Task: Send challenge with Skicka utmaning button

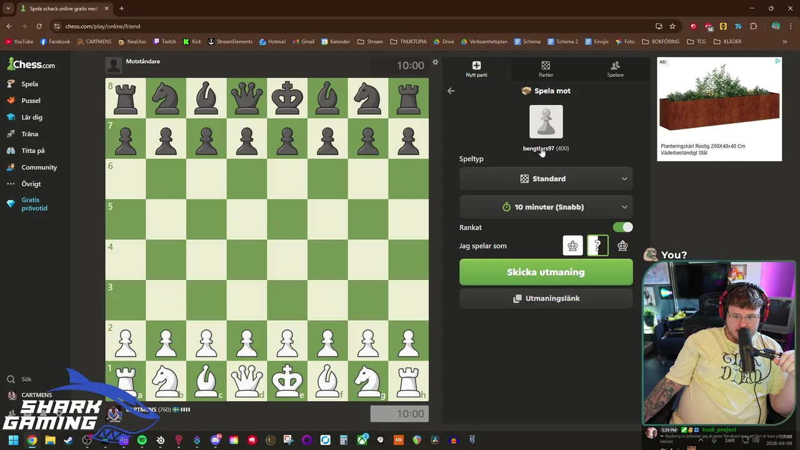Action: (546, 272)
